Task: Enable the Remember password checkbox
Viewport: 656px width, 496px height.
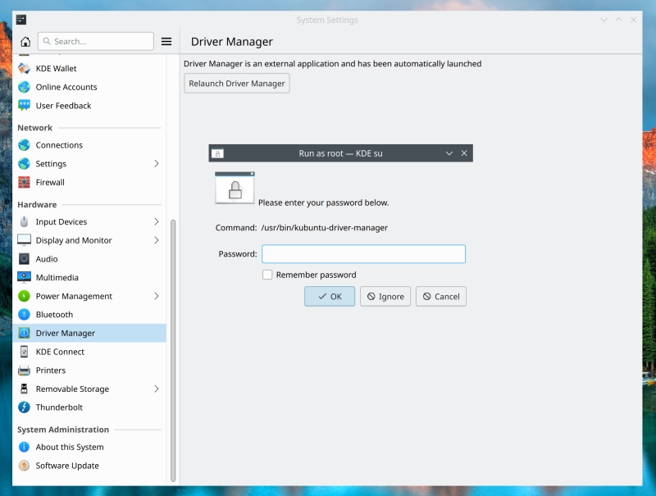Action: point(266,275)
